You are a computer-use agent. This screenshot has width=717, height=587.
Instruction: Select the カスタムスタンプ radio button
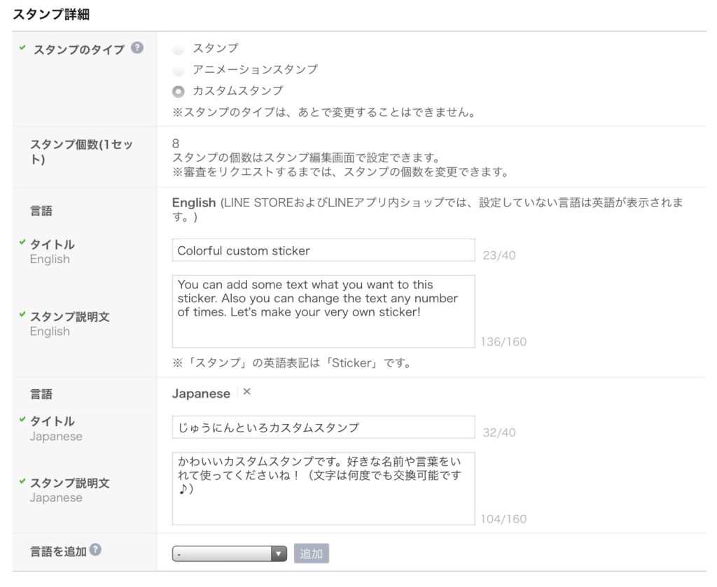coord(179,92)
